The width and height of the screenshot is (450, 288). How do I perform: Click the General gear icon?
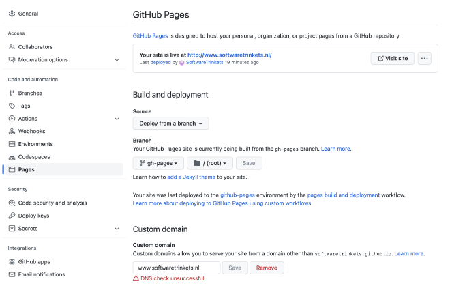tap(12, 13)
